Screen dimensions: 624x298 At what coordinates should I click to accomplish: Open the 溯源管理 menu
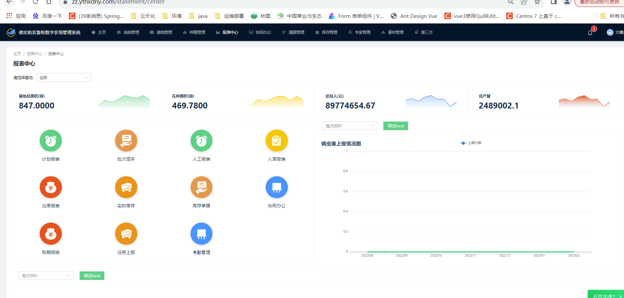click(x=293, y=32)
